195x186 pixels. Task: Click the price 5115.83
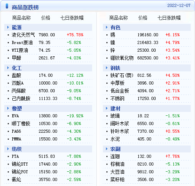(x=47, y=156)
